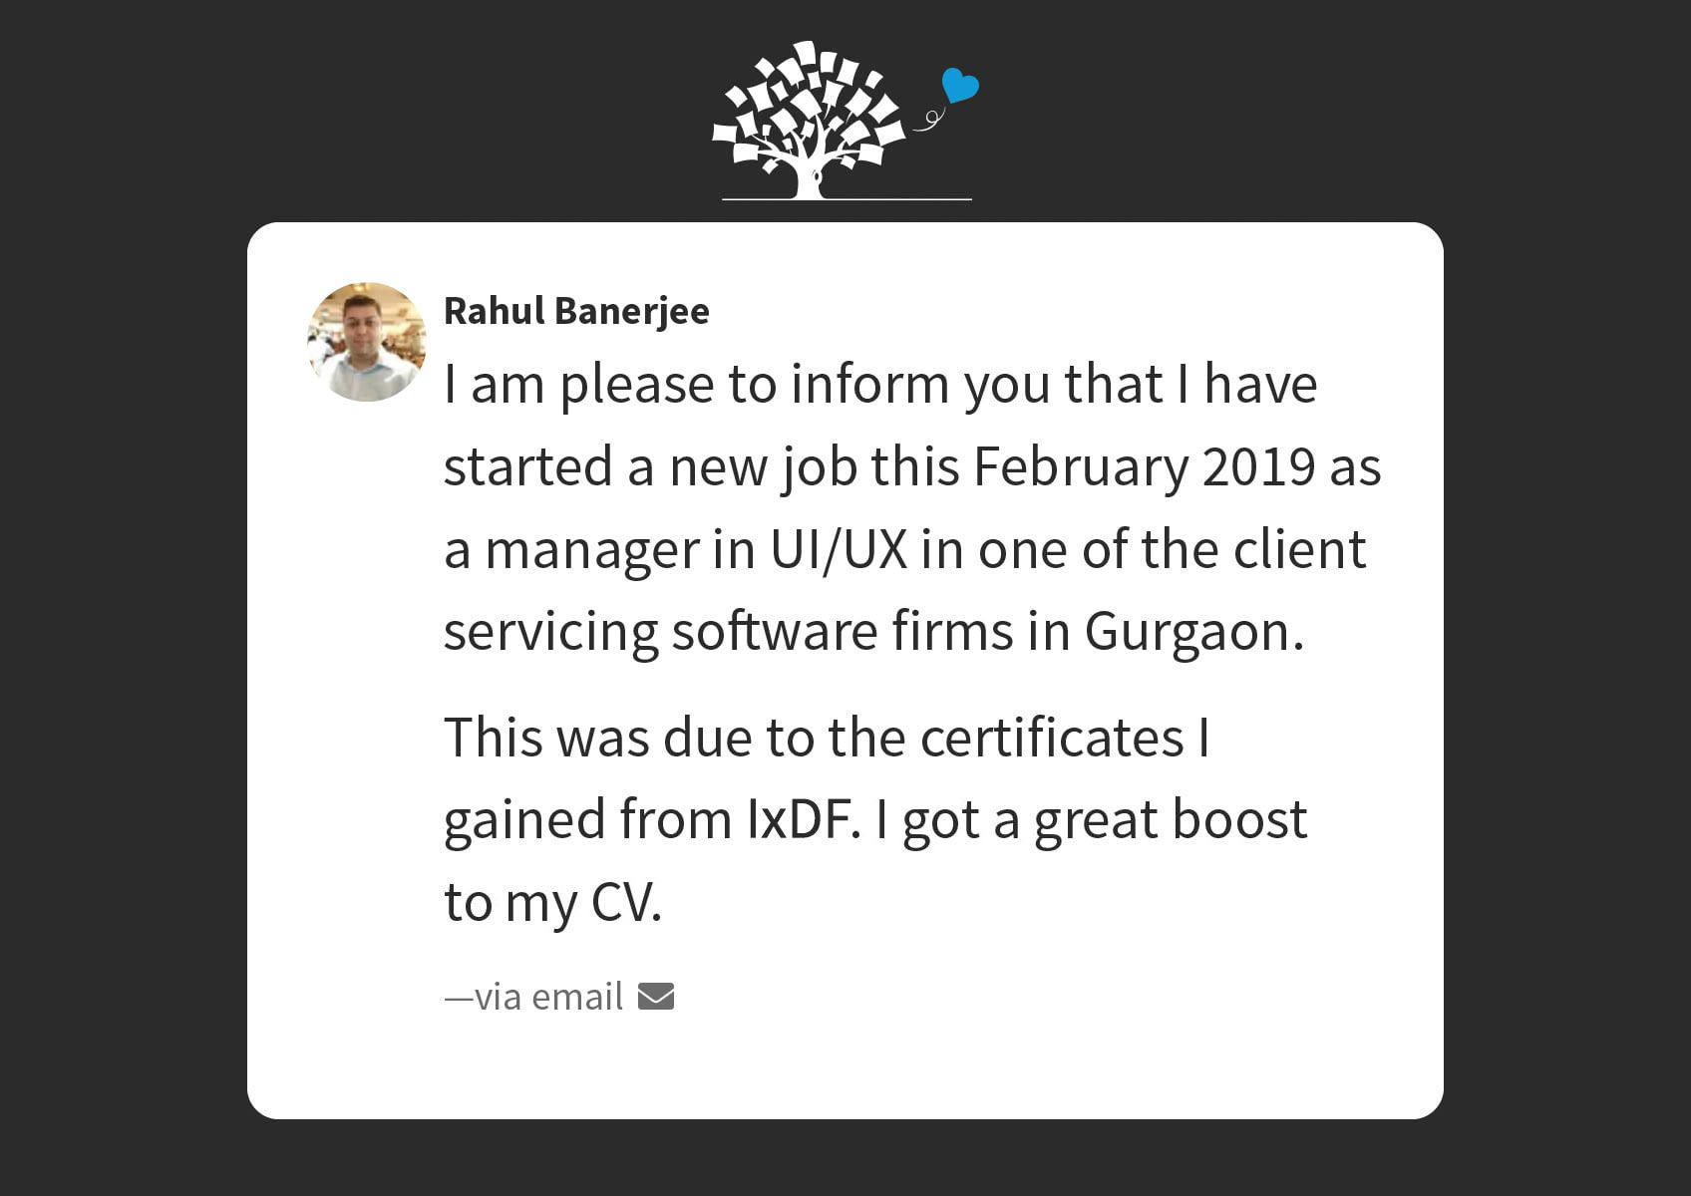Click empty white card area below via email

pyautogui.click(x=845, y=1066)
